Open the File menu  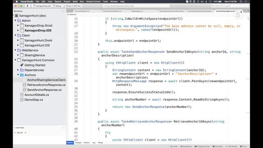tap(37, 2)
